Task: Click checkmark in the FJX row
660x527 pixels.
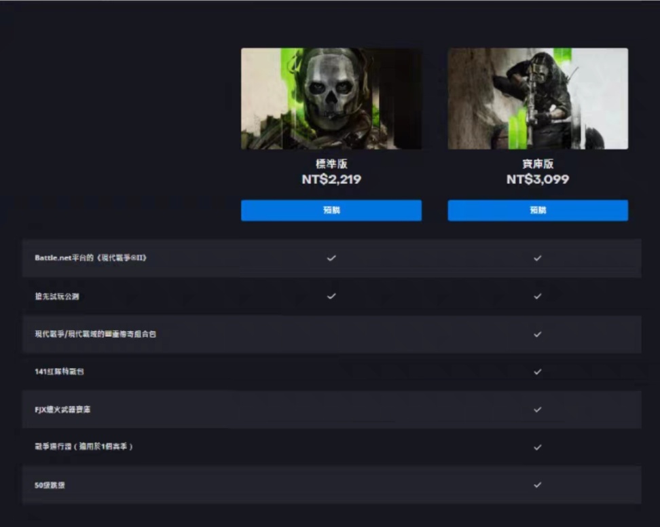Action: (x=538, y=410)
